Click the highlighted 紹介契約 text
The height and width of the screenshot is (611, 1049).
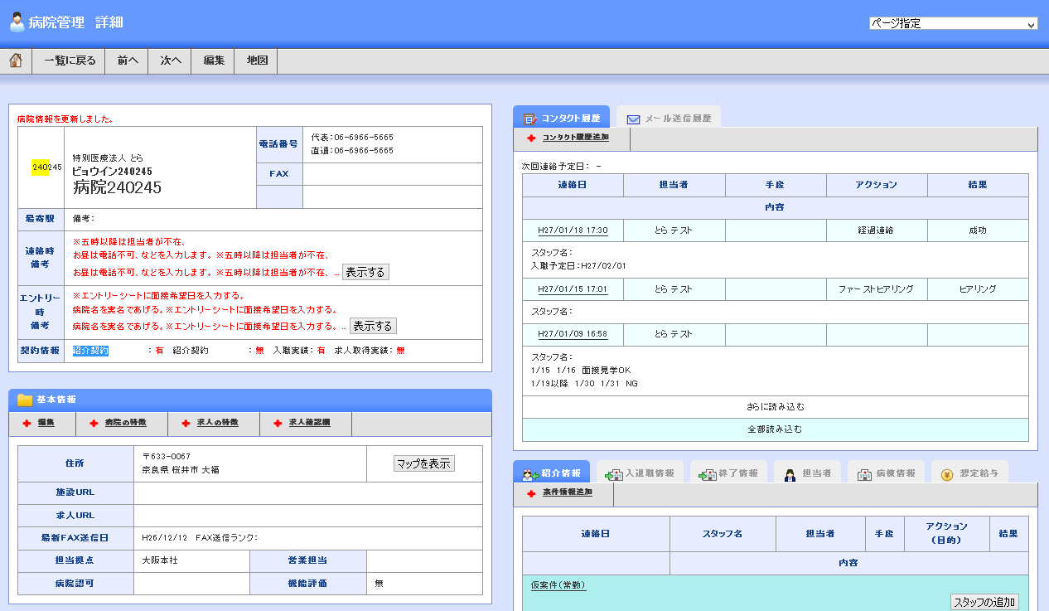(90, 351)
